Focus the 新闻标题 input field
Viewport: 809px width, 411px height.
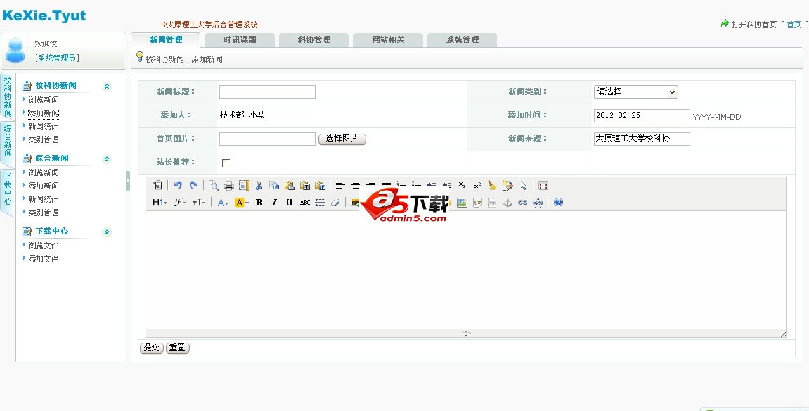click(x=268, y=92)
